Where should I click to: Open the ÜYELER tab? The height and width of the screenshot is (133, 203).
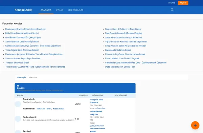tap(60, 10)
